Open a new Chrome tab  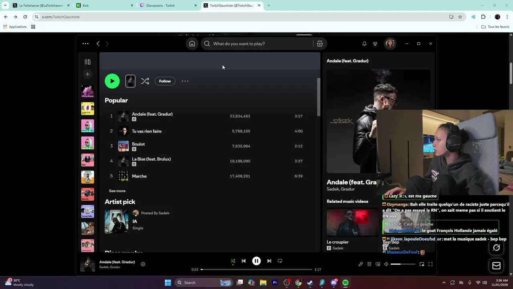[269, 6]
